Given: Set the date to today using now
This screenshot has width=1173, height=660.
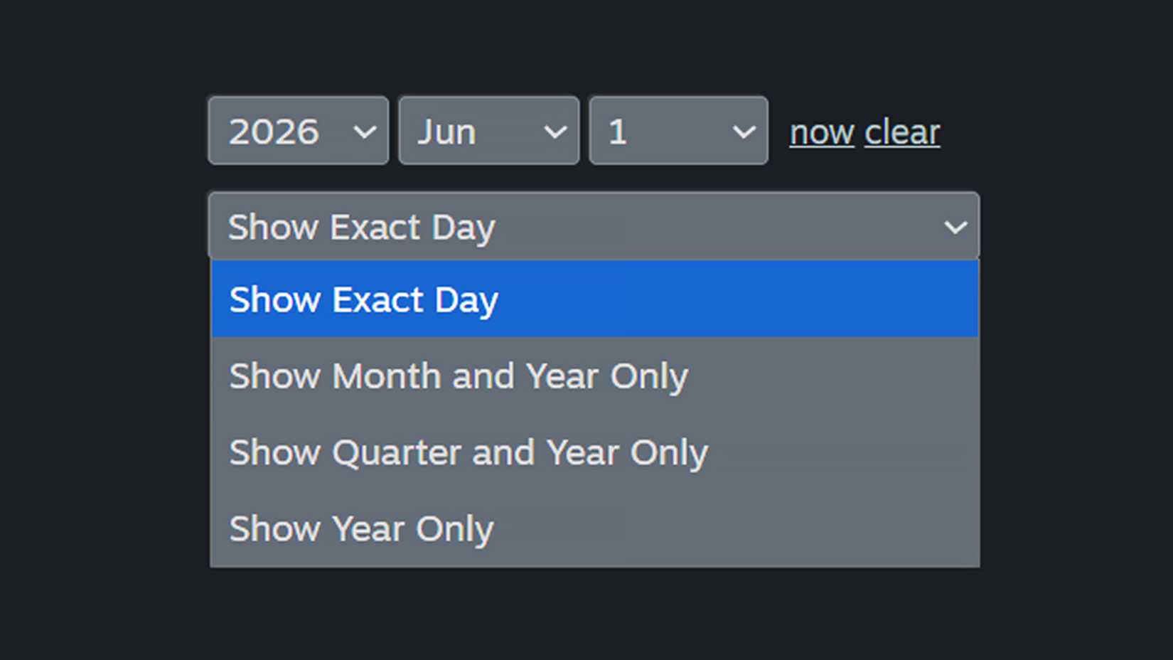Looking at the screenshot, I should pos(822,132).
